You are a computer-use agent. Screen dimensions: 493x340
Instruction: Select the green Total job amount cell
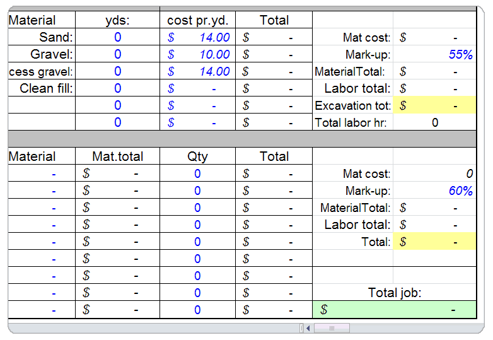(394, 310)
